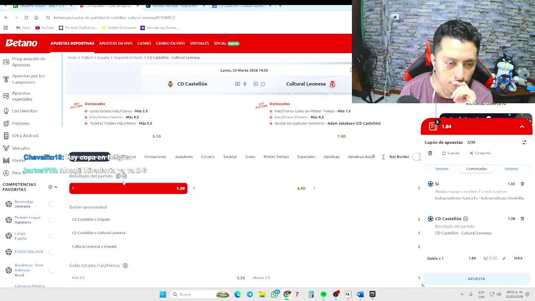Open WhatsApp from the taskbar

pos(275,294)
